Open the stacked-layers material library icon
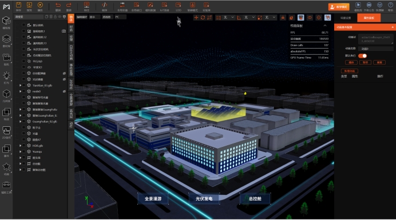 (6, 39)
